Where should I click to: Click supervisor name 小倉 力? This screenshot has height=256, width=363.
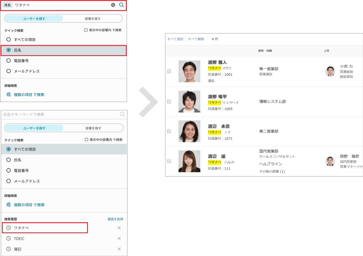pyautogui.click(x=346, y=66)
